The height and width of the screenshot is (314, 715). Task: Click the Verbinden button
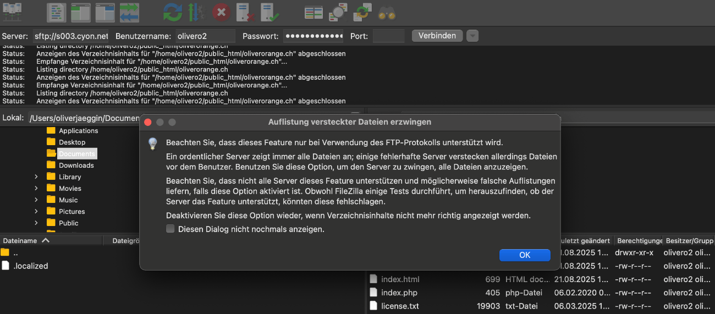437,36
